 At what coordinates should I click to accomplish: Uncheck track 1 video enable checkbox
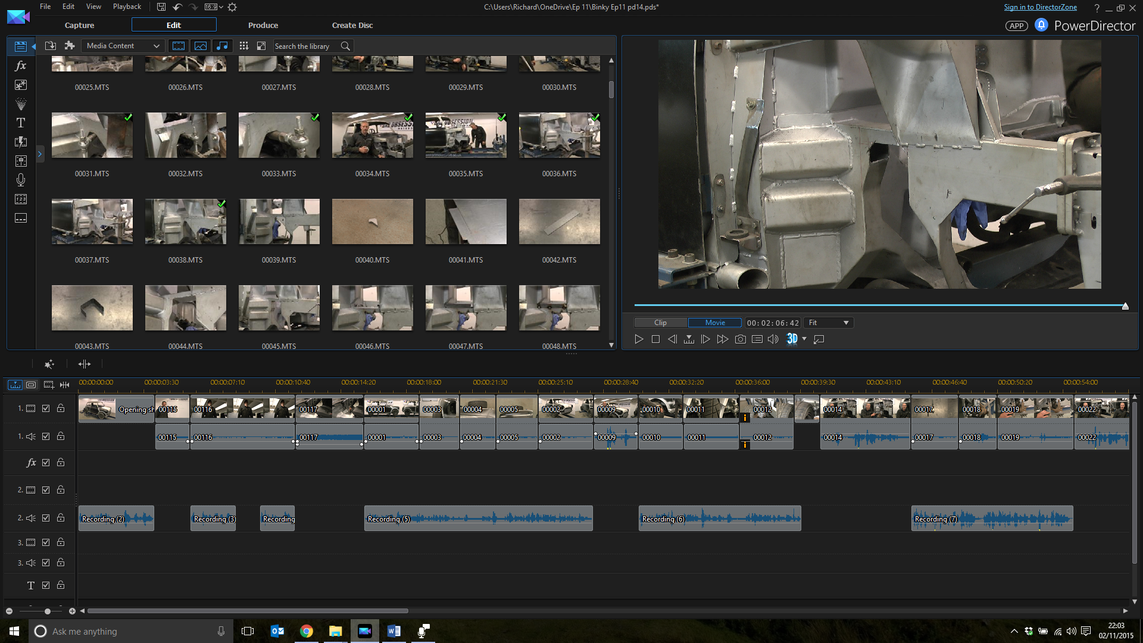click(46, 408)
